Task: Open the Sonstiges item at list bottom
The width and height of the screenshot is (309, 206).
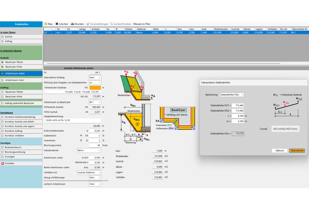Action: [x=21, y=157]
